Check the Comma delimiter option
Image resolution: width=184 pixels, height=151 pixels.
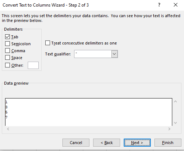[x=7, y=51]
